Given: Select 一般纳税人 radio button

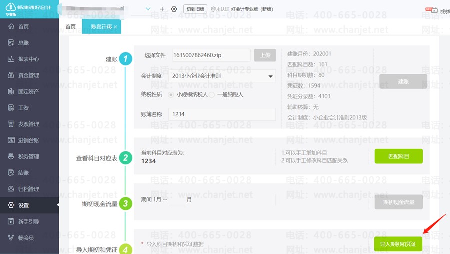Looking at the screenshot, I should (x=212, y=95).
